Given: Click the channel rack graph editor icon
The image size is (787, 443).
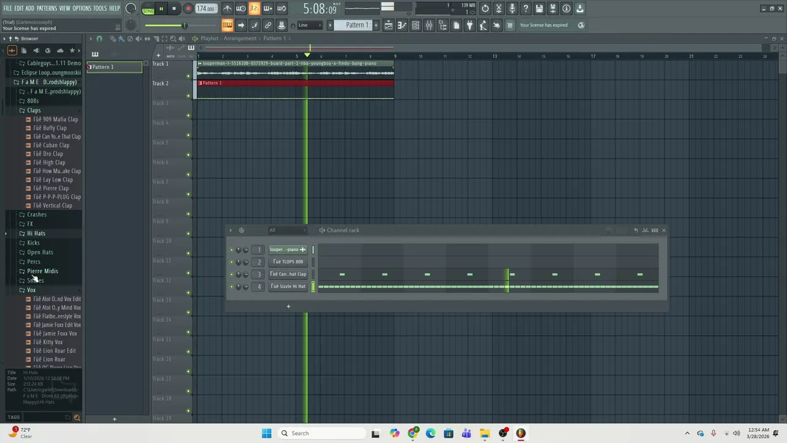Looking at the screenshot, I should [x=645, y=230].
